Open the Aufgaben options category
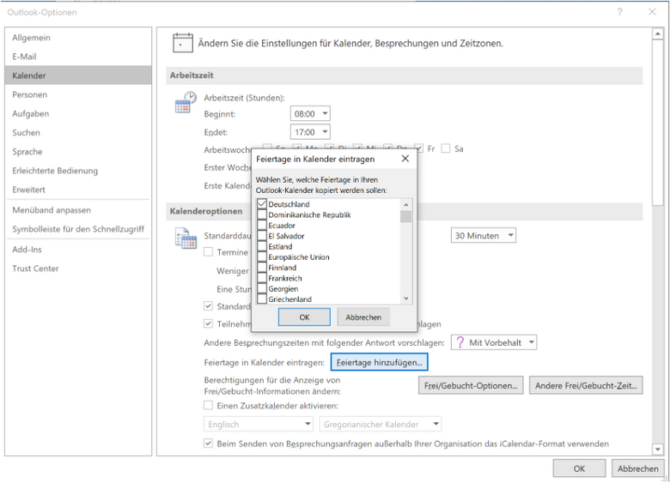 [78, 113]
